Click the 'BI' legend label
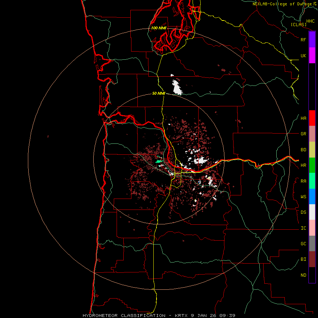 tap(303, 259)
